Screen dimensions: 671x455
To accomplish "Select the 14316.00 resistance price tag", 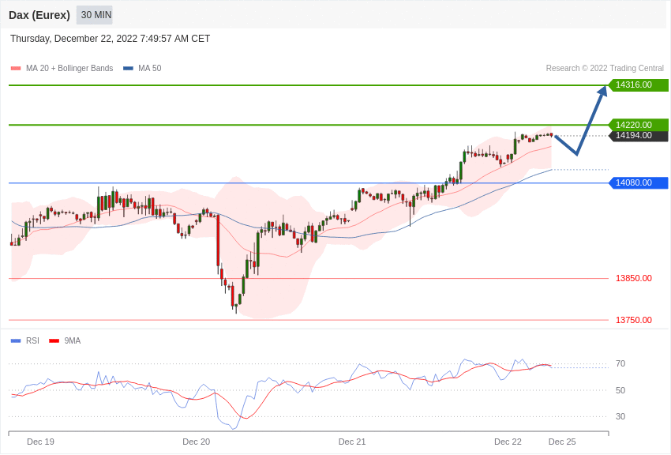I will (639, 85).
